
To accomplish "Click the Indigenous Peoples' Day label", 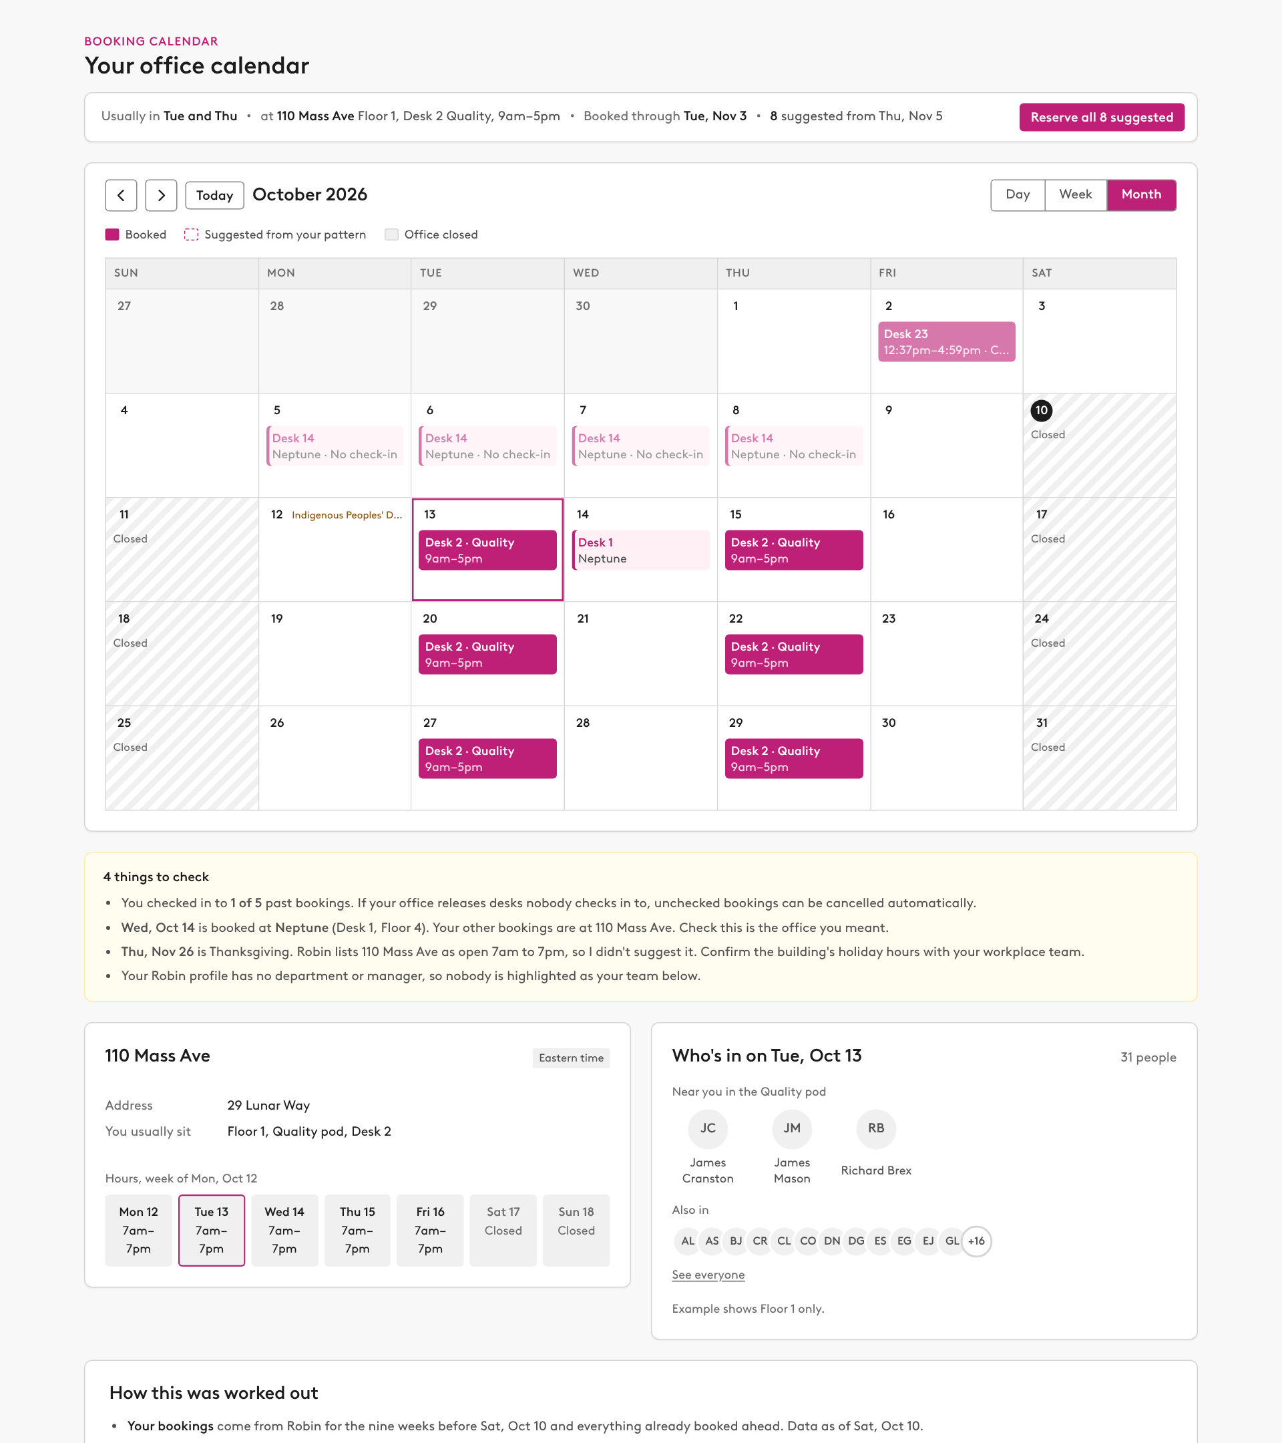I will (x=347, y=515).
